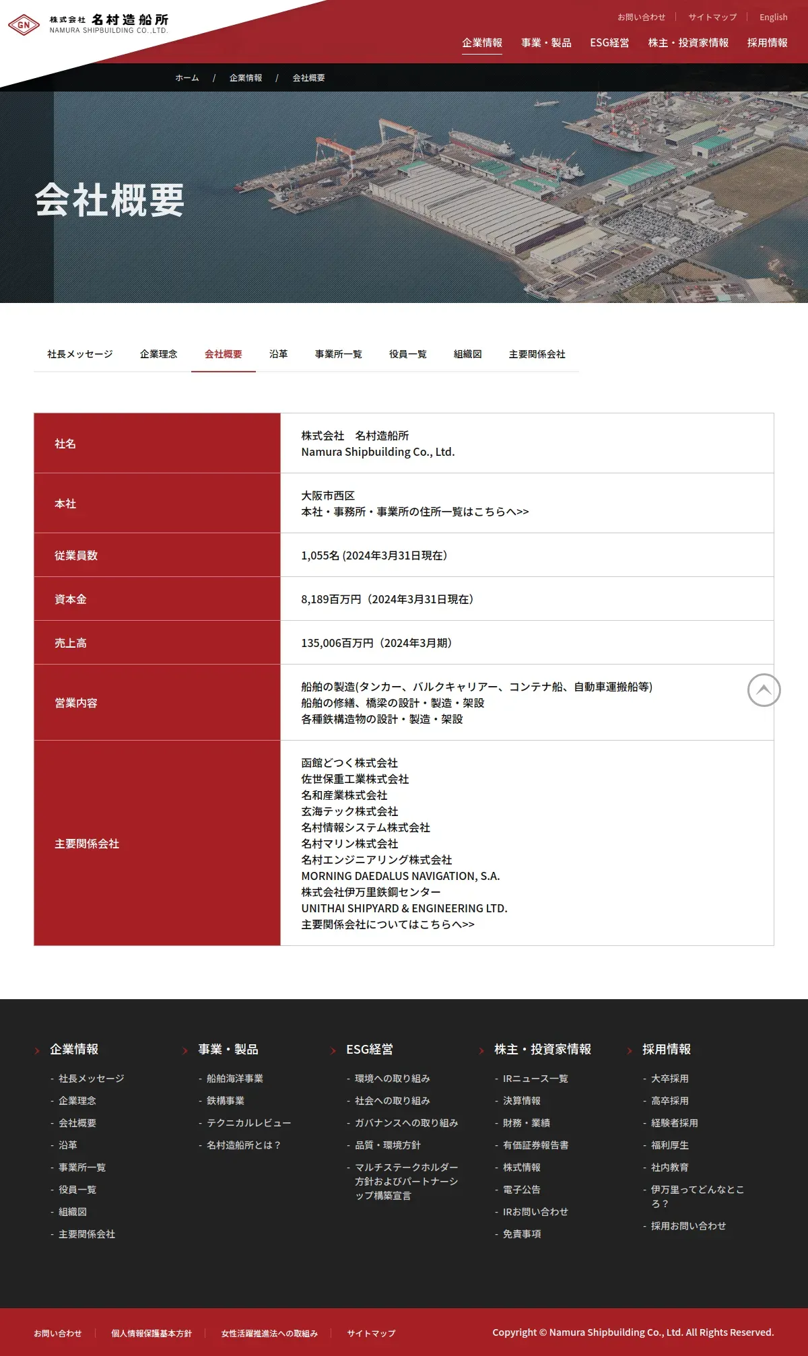Viewport: 808px width, 1356px height.
Task: Open the 本社・事務所・事業所の住所一覧 link
Action: 415,512
